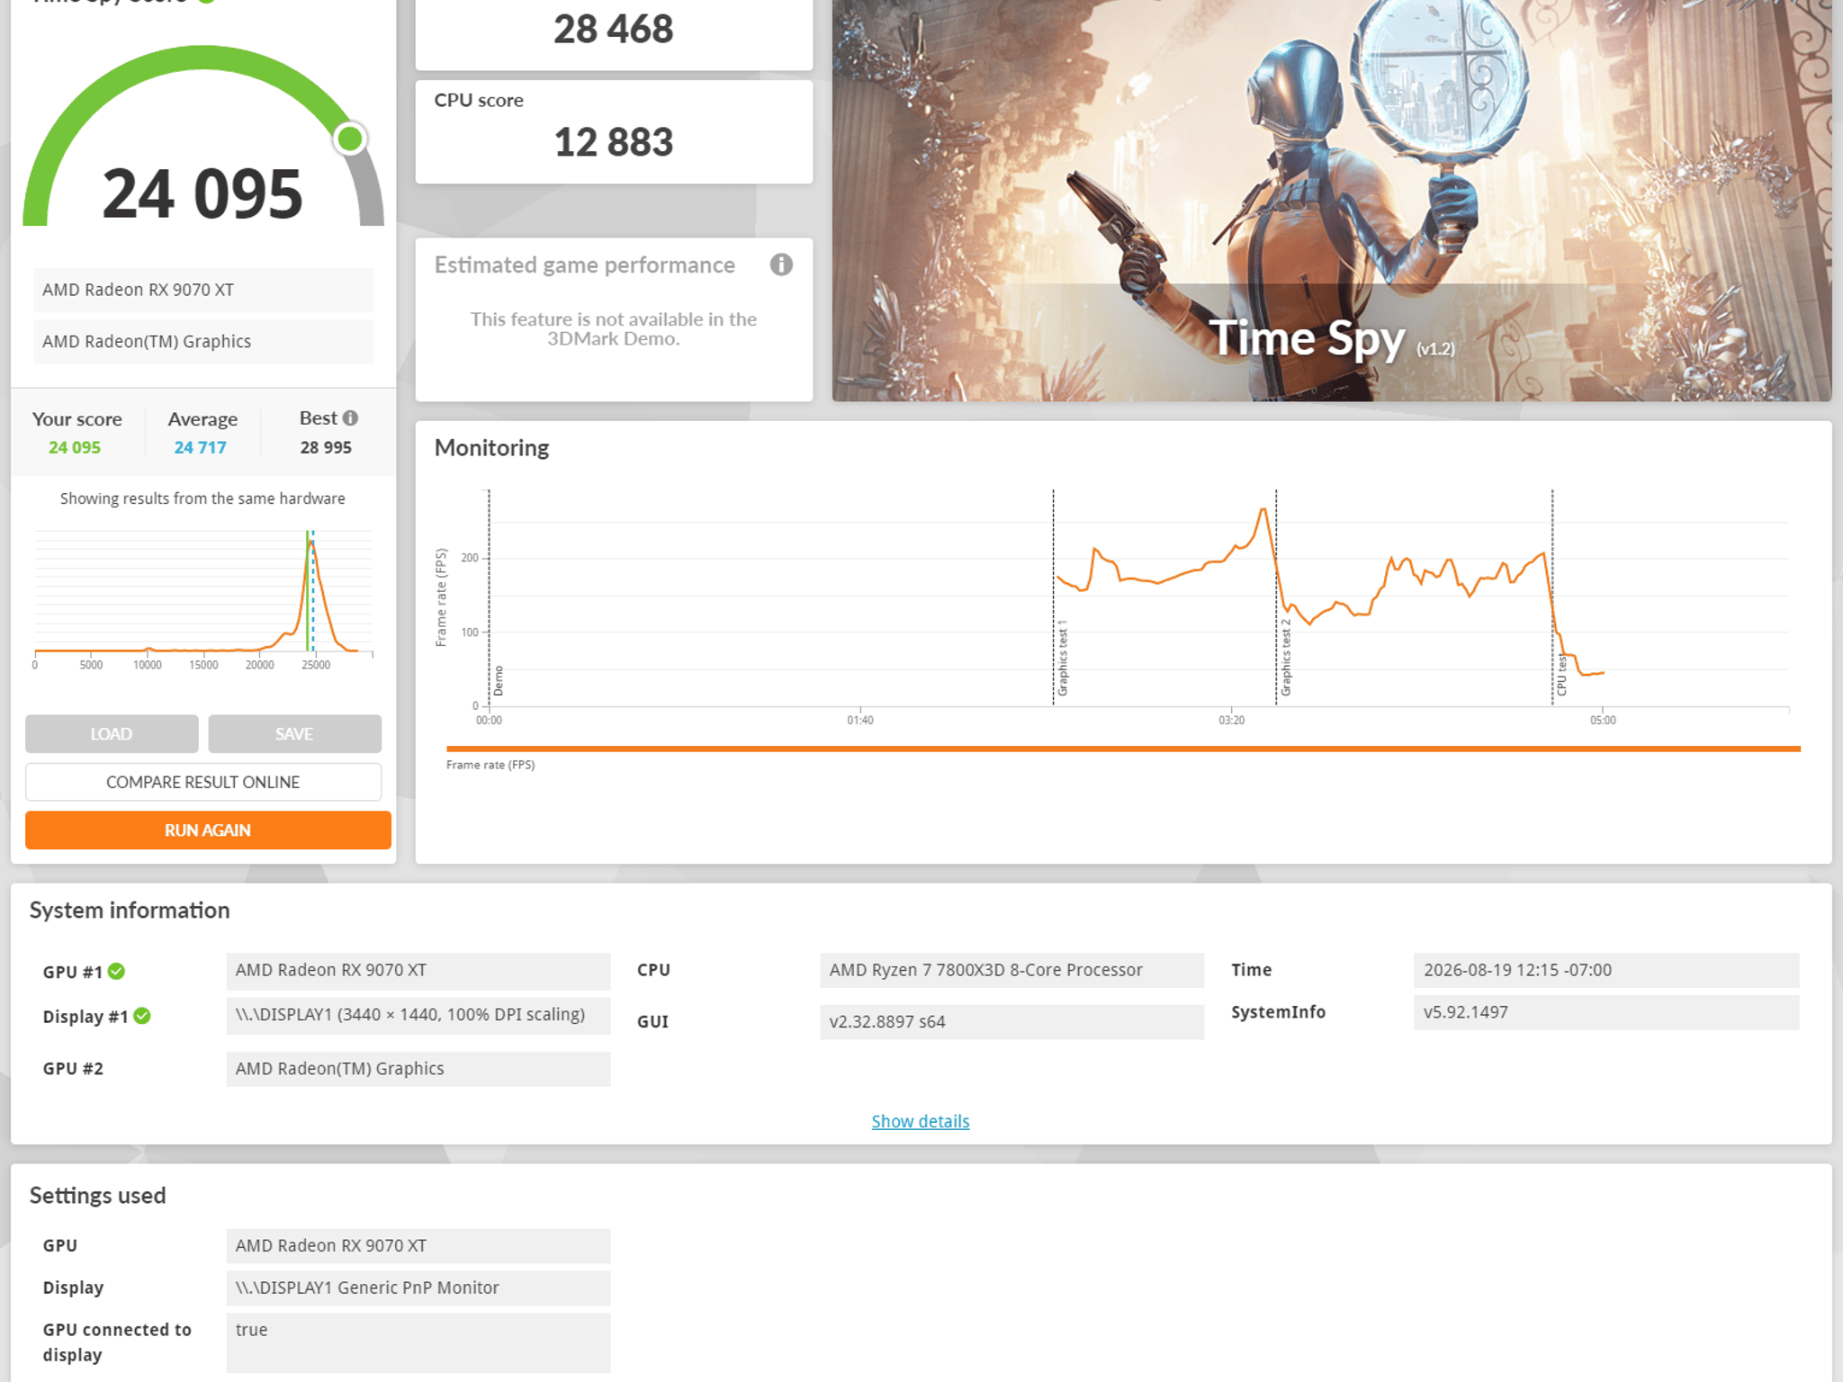
Task: Click the SystemInfo version v5.92.1497
Action: tap(1606, 1012)
